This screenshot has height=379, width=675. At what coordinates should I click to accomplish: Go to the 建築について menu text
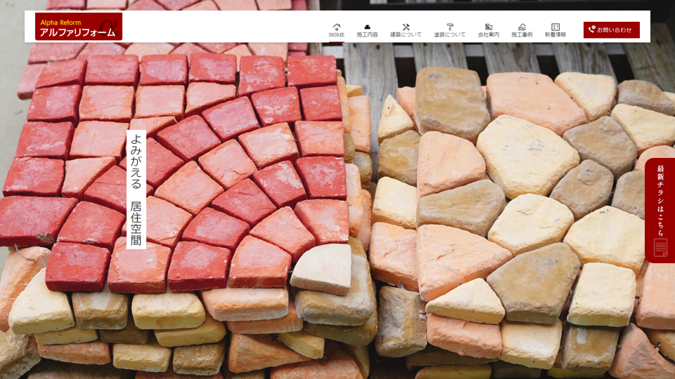coord(406,34)
